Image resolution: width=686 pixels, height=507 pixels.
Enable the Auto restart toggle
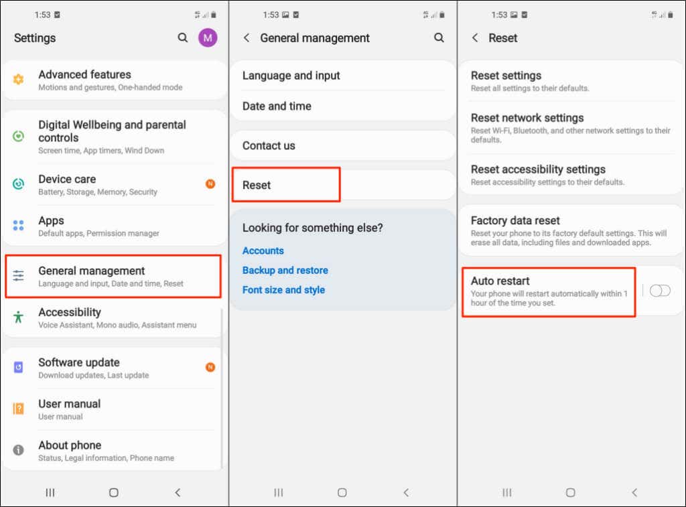pyautogui.click(x=660, y=290)
